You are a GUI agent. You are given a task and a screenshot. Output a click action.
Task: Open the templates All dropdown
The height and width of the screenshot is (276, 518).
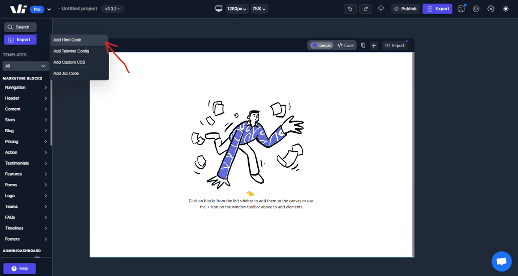click(26, 66)
